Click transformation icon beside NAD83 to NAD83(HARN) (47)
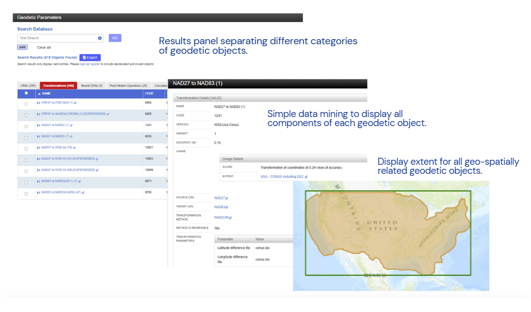Viewport: 531px width, 312px height. [x=39, y=192]
